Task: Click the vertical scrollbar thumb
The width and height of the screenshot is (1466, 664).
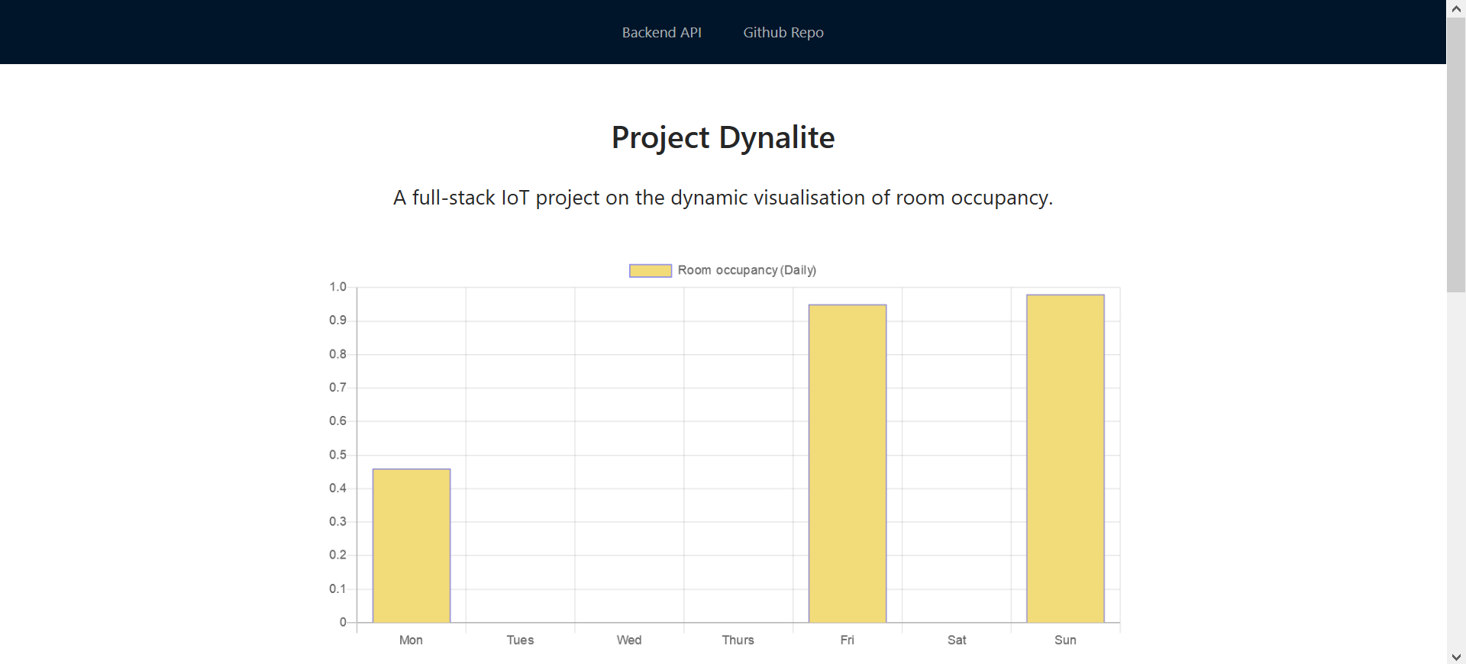Action: click(x=1456, y=154)
